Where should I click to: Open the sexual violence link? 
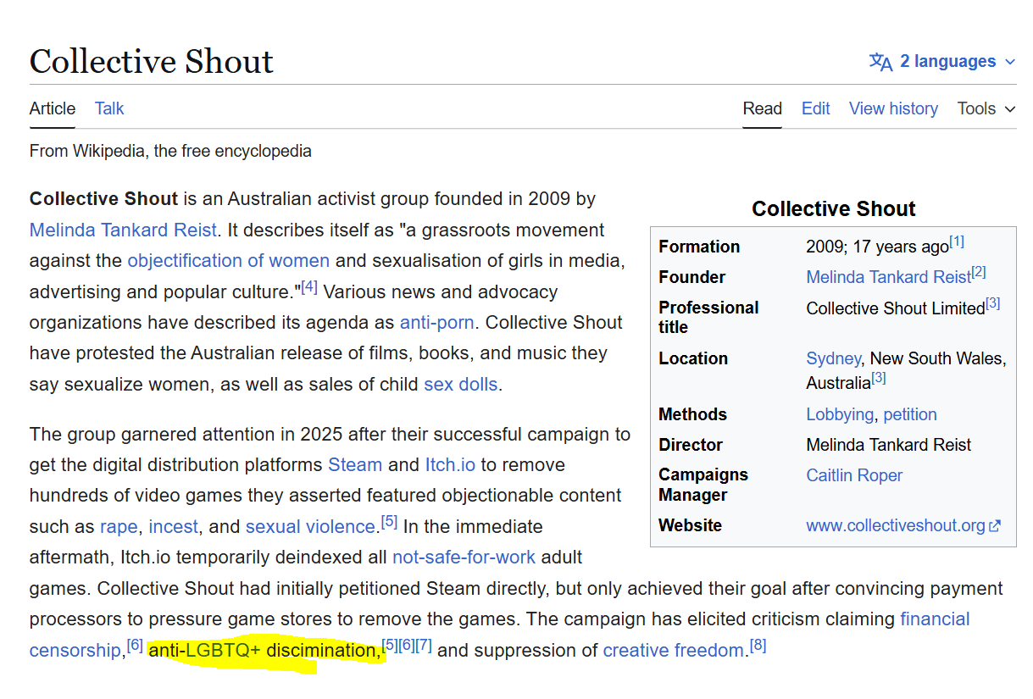click(x=310, y=527)
